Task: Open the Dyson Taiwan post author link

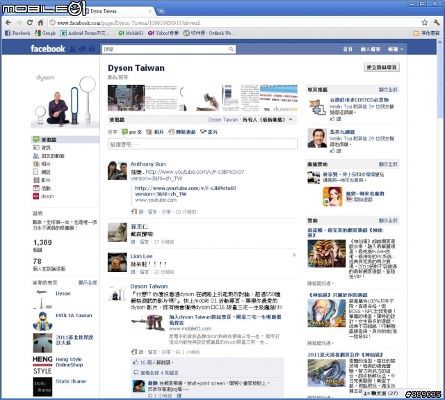Action: 149,286
